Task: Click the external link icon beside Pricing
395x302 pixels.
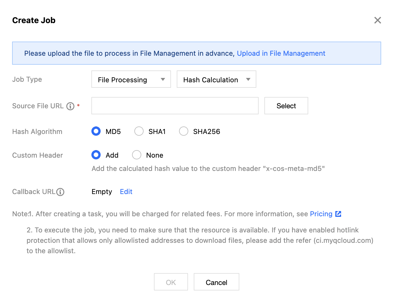Action: point(338,214)
